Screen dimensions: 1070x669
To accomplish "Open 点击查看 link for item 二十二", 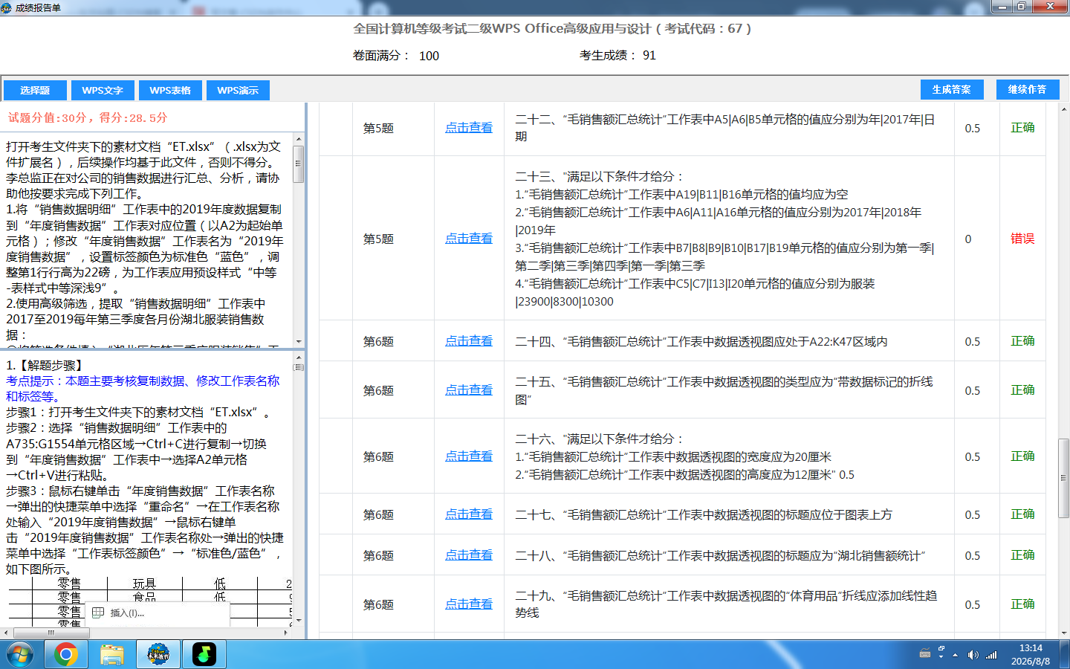I will click(468, 128).
